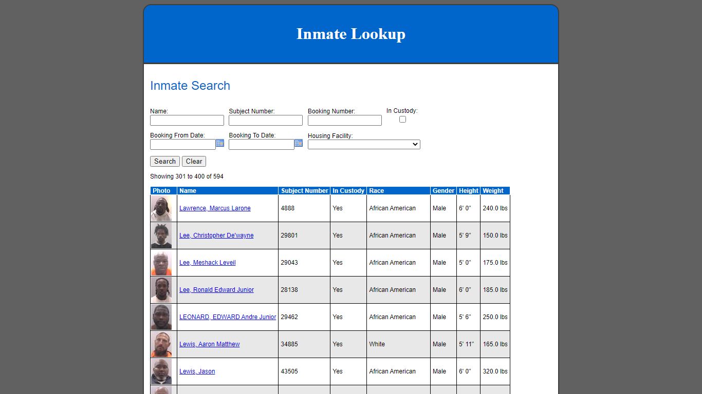Click the Inmate Lookup page title
Image resolution: width=702 pixels, height=394 pixels.
[351, 34]
